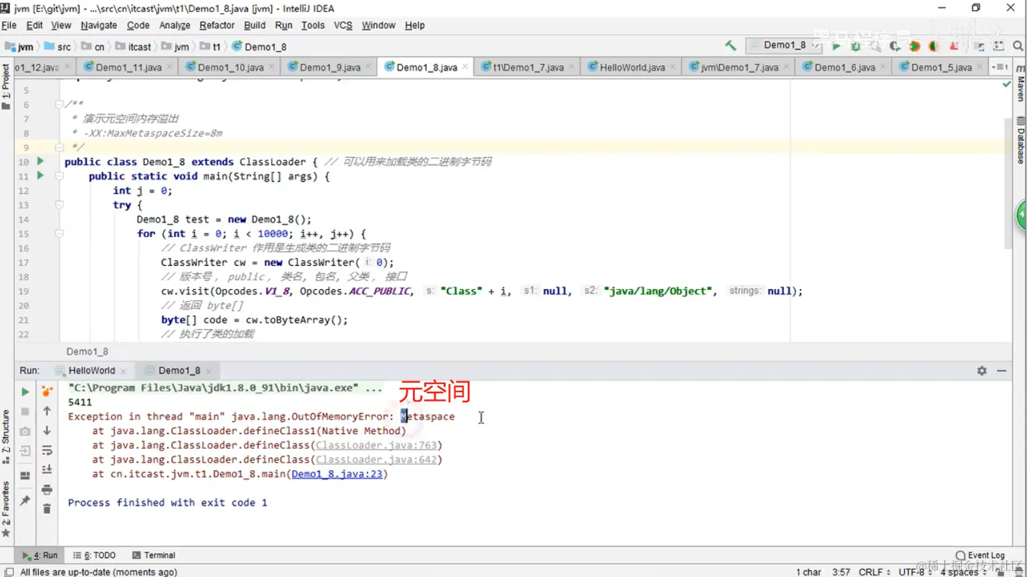Show the hidden editor tabs list dropdown
1027x577 pixels.
1000,67
